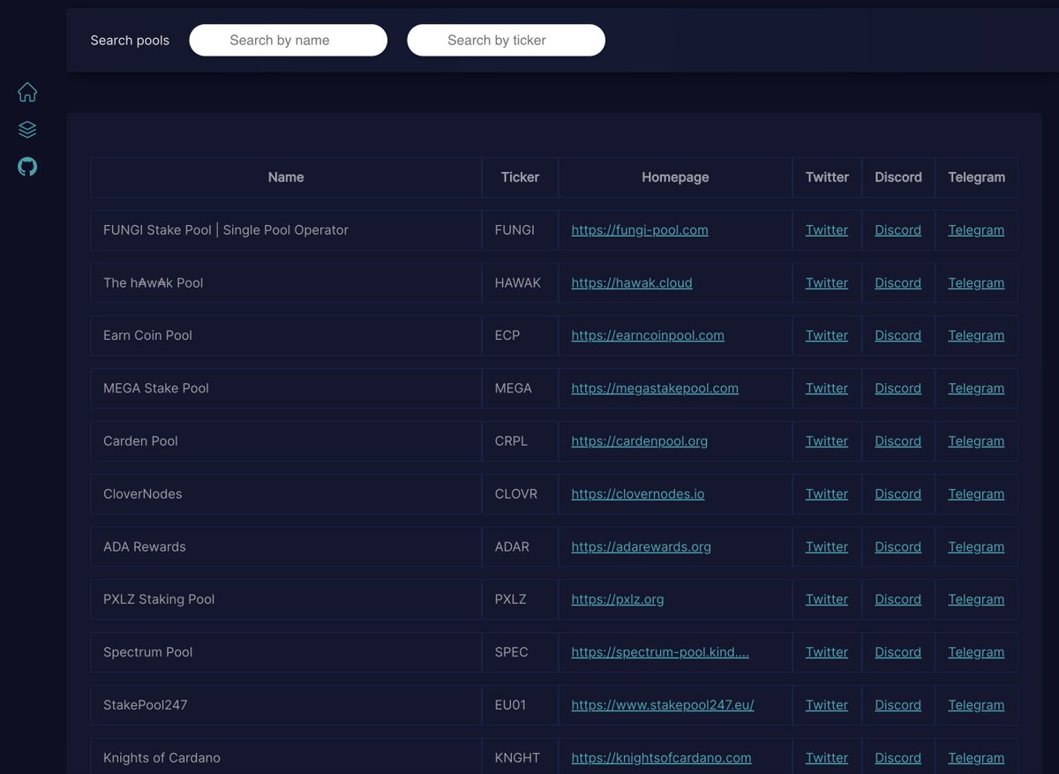Open the GitHub icon in sidebar
This screenshot has width=1059, height=774.
coord(27,167)
